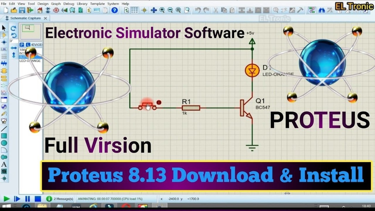Select LED-ORANGE in the devices list
The width and height of the screenshot is (375, 211).
[x=30, y=61]
